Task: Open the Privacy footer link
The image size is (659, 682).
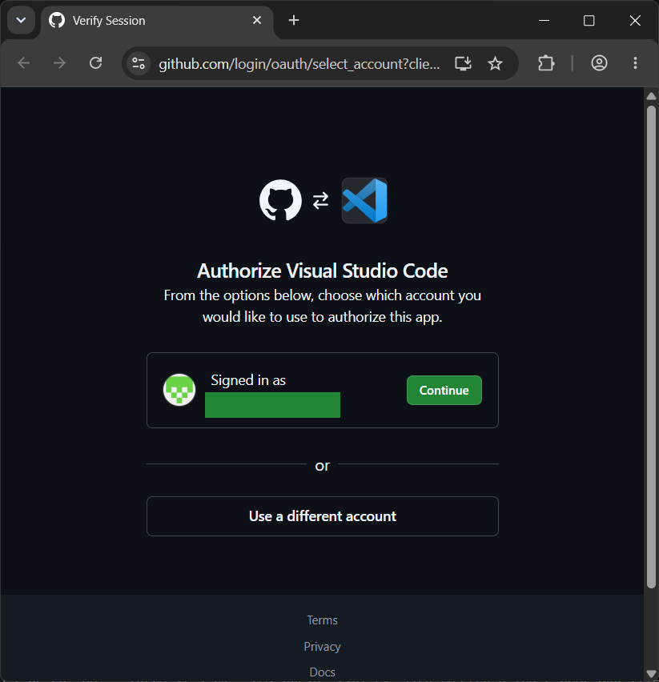Action: tap(323, 646)
